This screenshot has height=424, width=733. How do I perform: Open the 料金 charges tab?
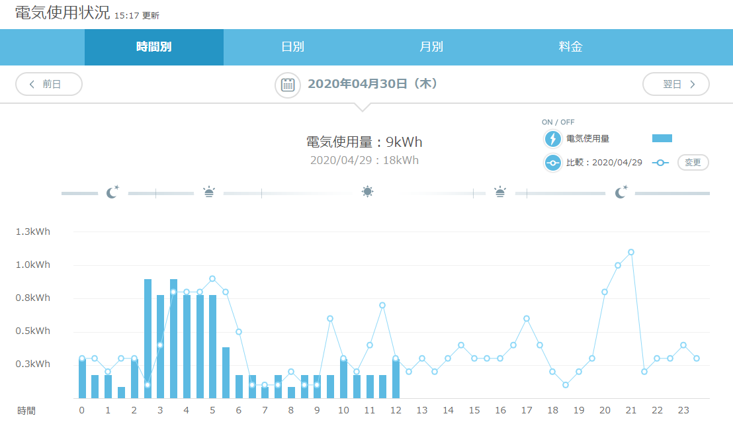pos(570,47)
